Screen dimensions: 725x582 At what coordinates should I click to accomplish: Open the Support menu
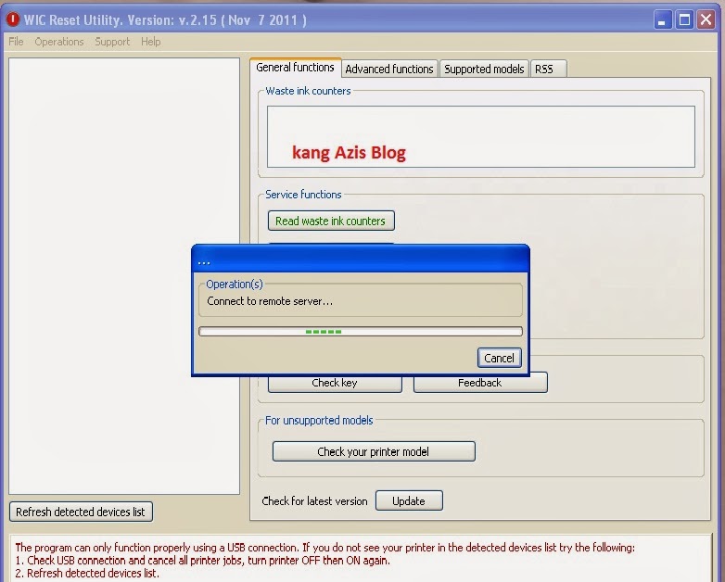click(112, 42)
